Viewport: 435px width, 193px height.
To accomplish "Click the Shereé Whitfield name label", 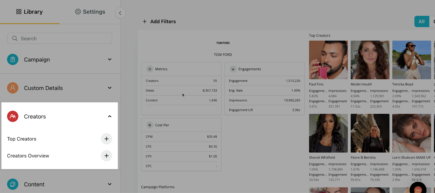I will point(322,157).
